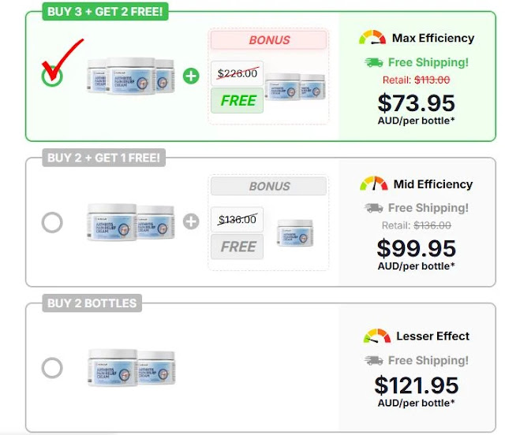This screenshot has height=435, width=505.
Task: Click the BUY 2 + GET 1 FREE! label
Action: point(103,158)
